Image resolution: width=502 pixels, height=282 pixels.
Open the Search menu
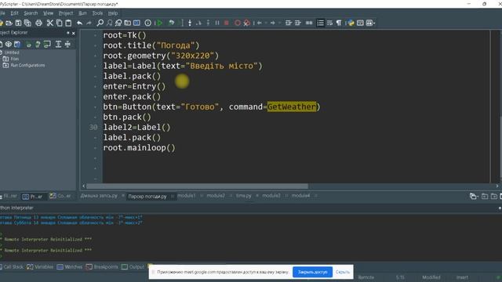[31, 13]
